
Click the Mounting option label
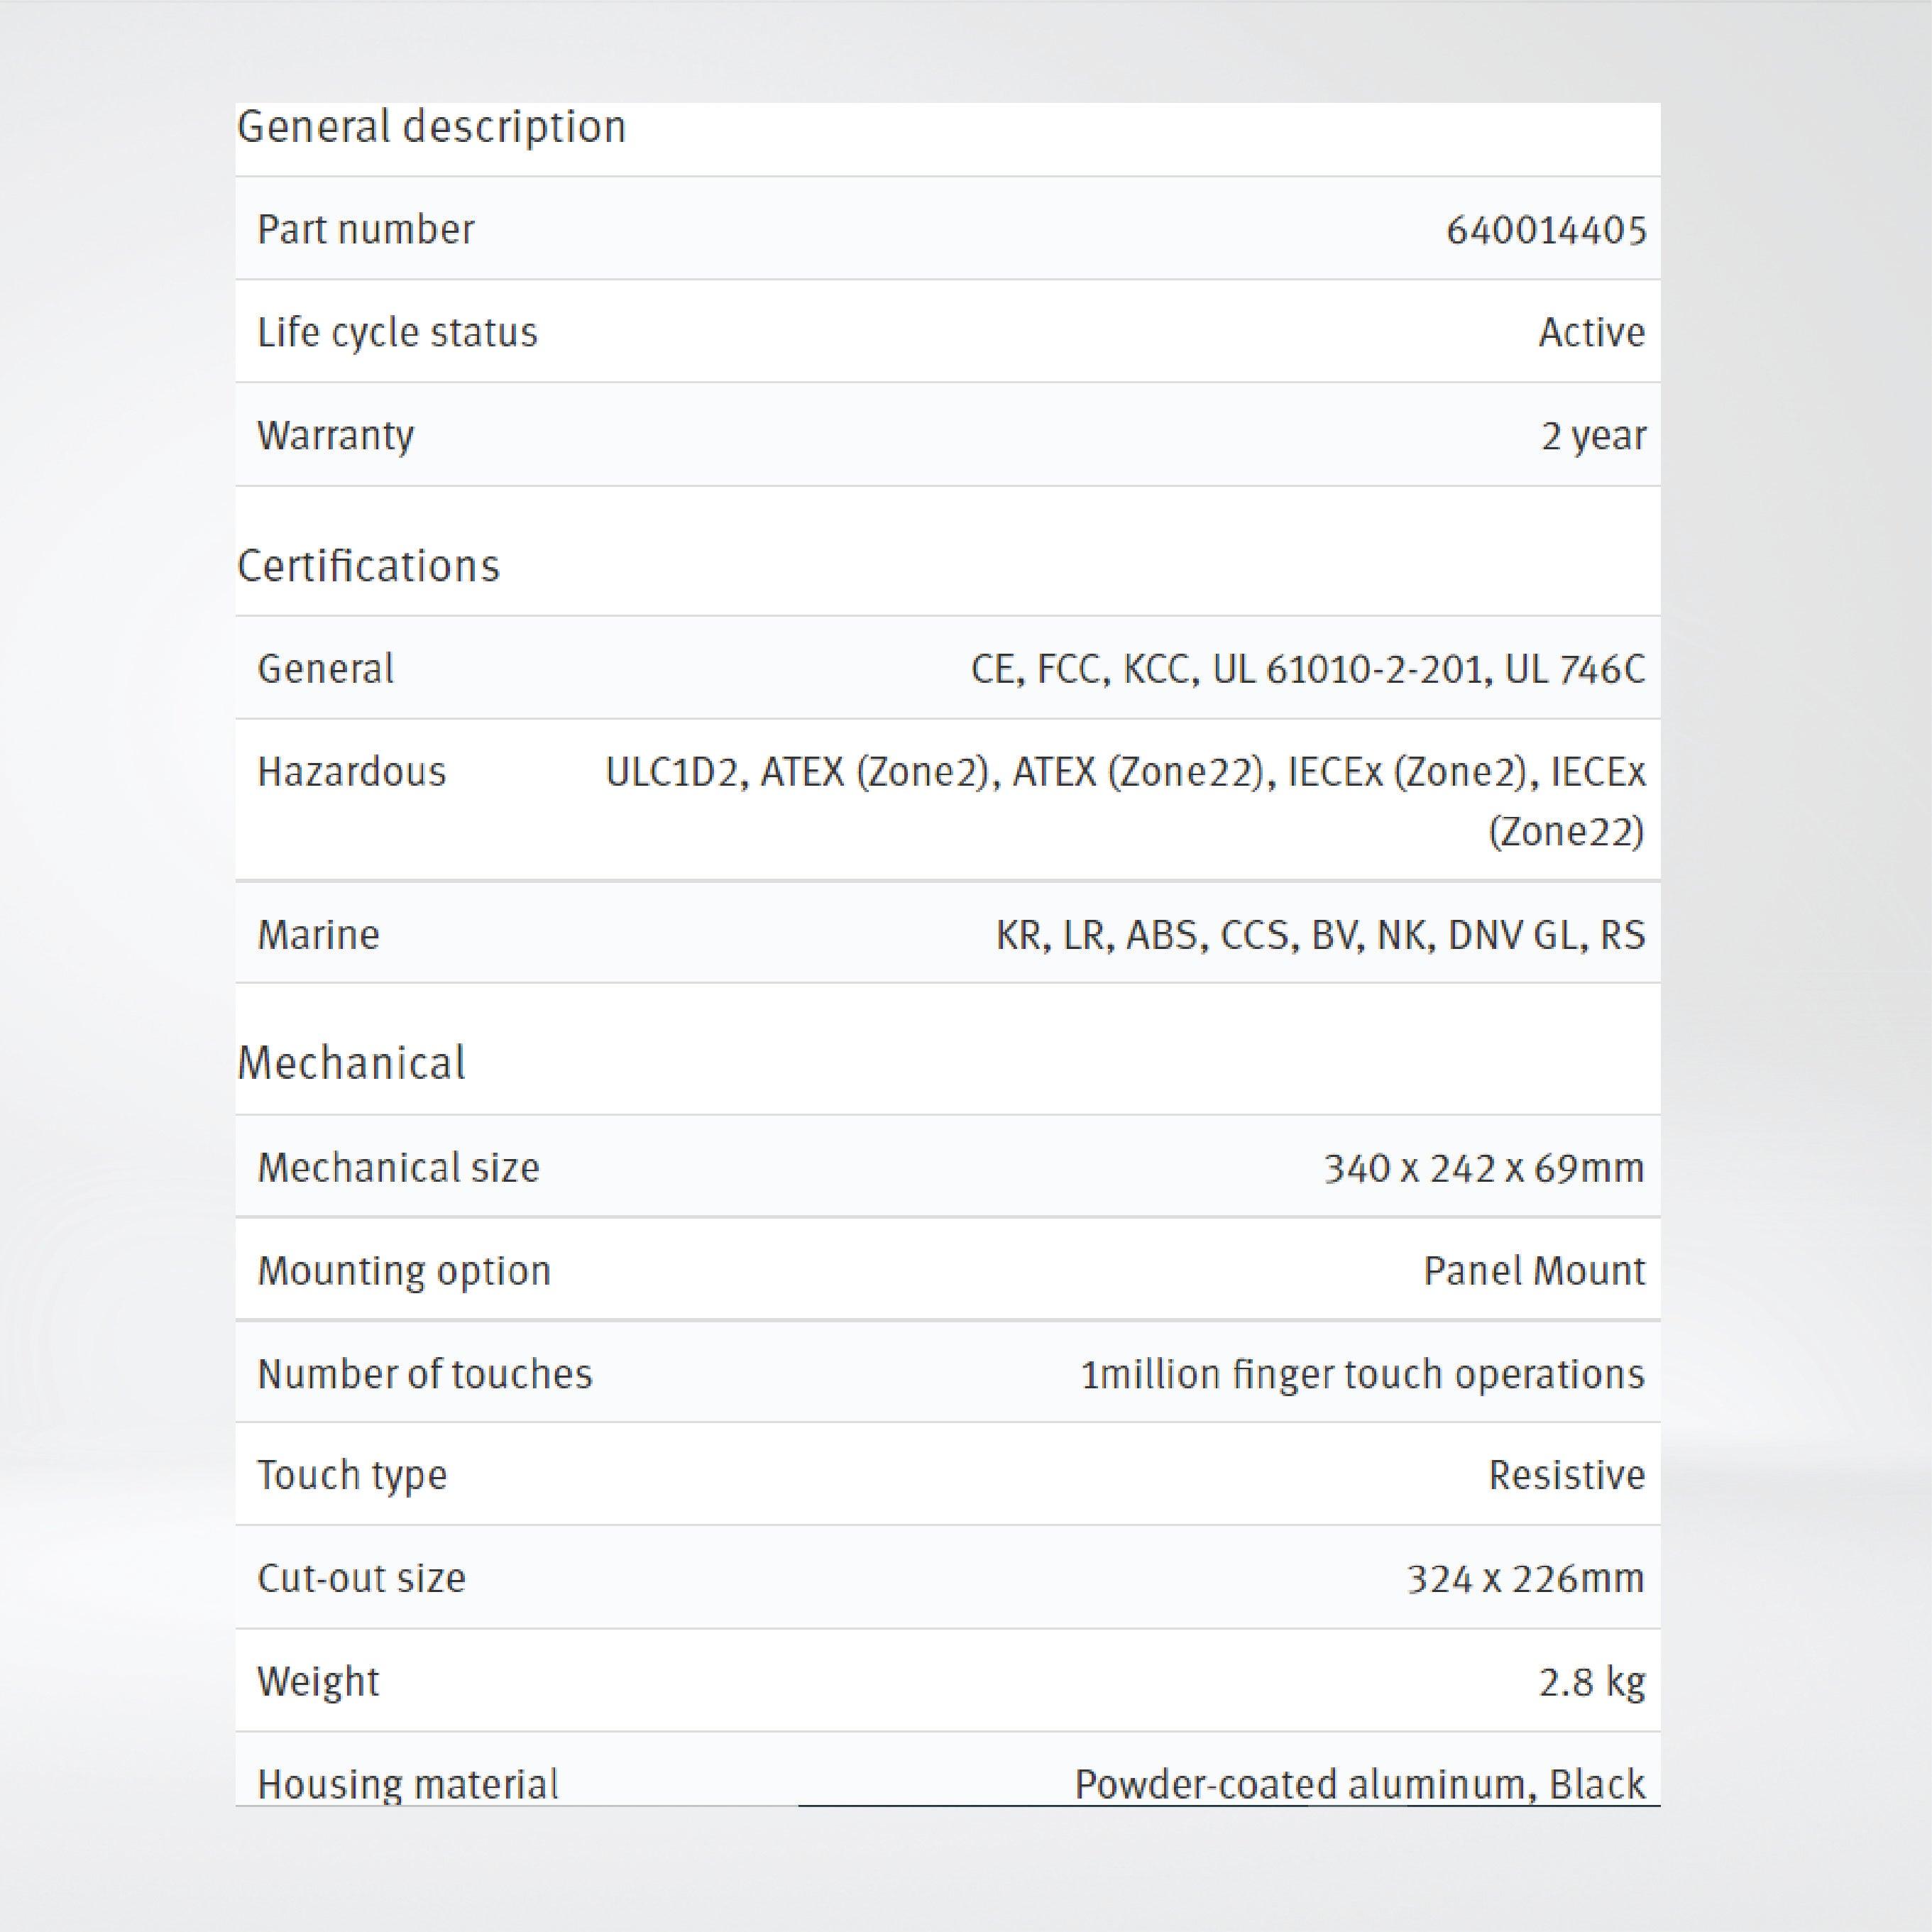(x=404, y=1271)
